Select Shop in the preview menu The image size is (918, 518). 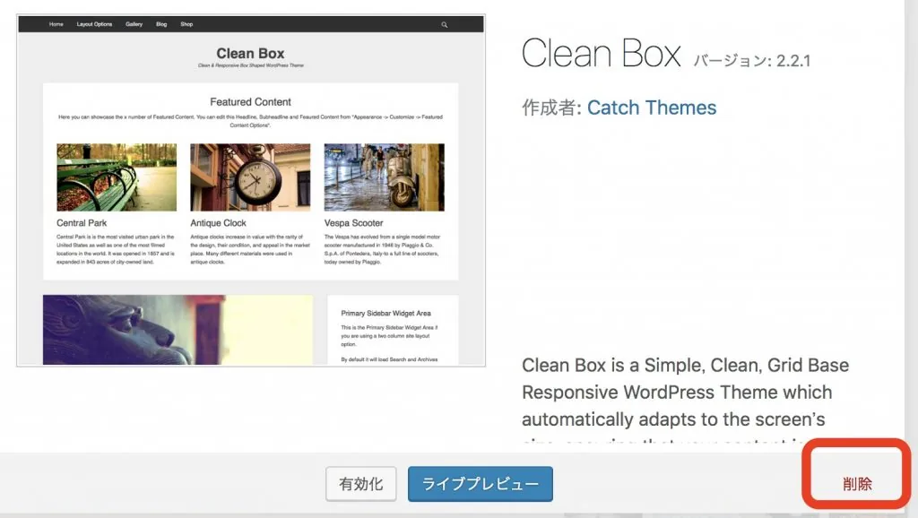point(186,24)
